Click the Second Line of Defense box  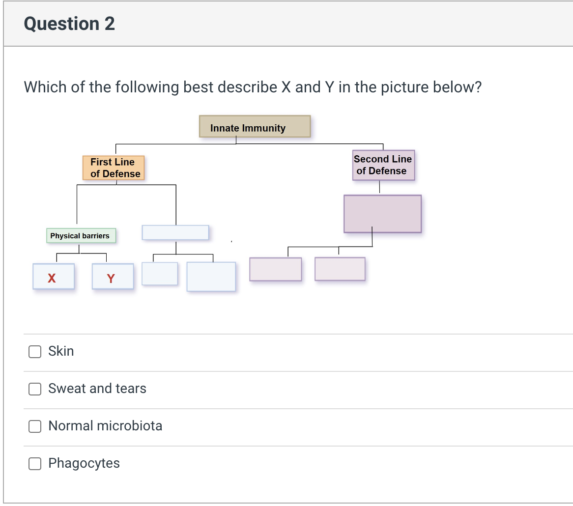click(x=383, y=165)
